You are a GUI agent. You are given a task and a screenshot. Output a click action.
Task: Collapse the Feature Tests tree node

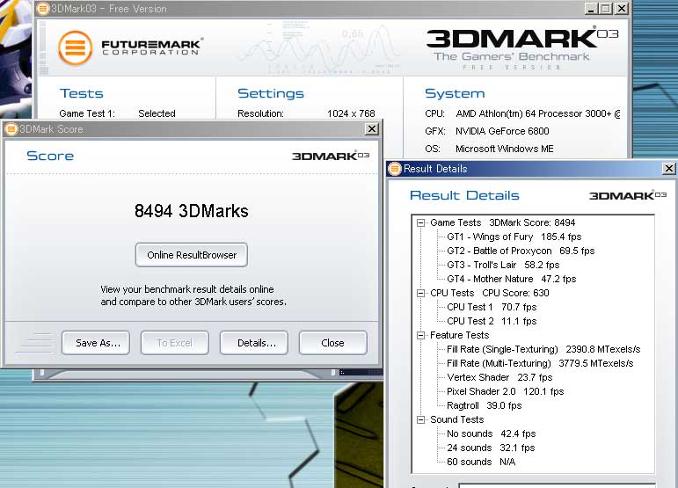coord(420,335)
